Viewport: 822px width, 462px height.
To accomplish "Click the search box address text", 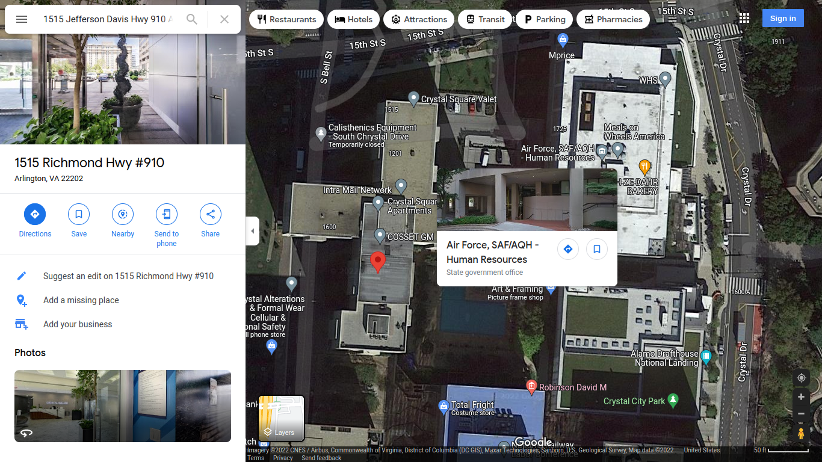I will pos(108,19).
